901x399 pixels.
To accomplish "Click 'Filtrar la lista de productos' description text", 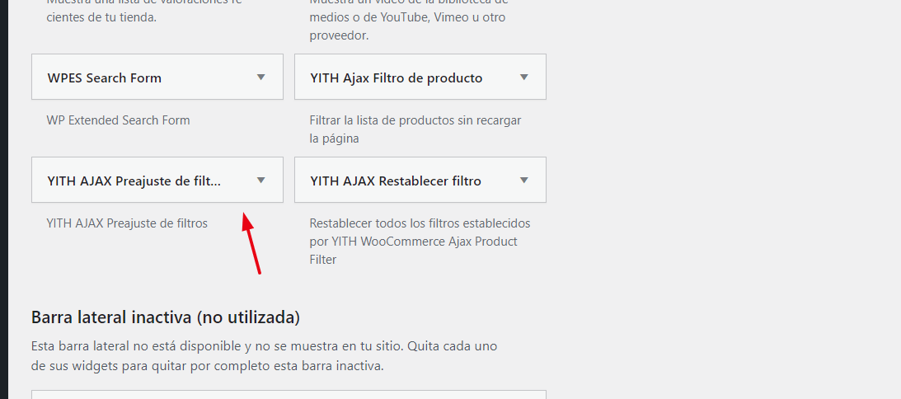I will pyautogui.click(x=415, y=129).
